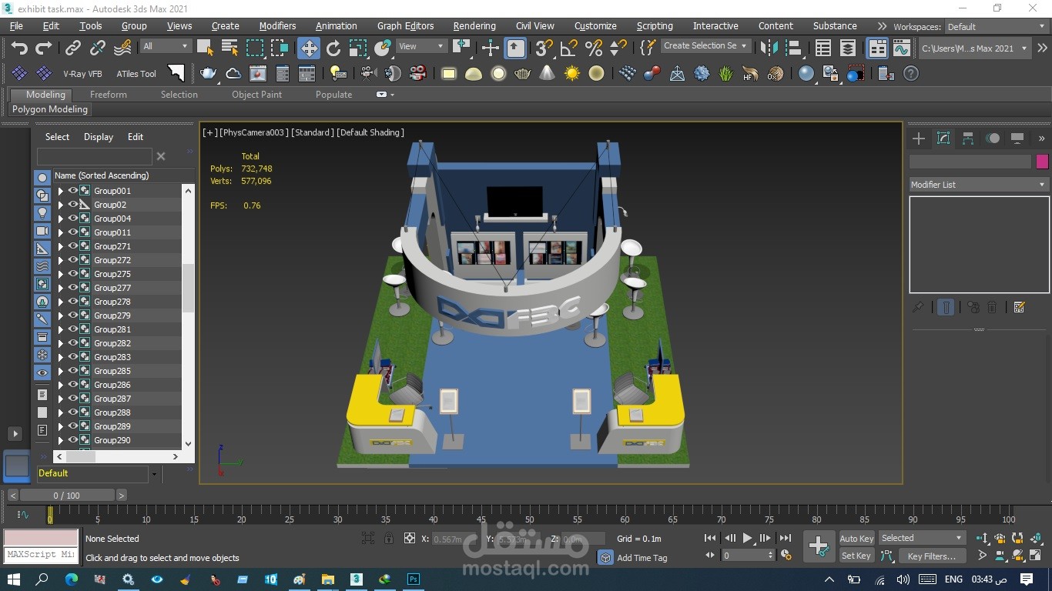Activate the Select and Scale tool
1052x591 pixels.
coord(358,48)
